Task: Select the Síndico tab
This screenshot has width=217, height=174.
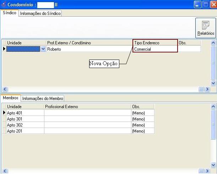Action: click(9, 13)
